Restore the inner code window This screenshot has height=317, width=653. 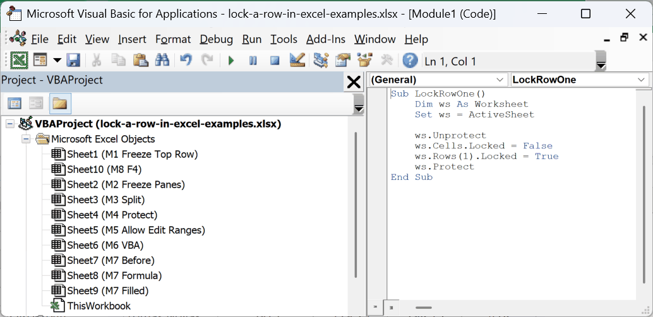click(x=624, y=37)
